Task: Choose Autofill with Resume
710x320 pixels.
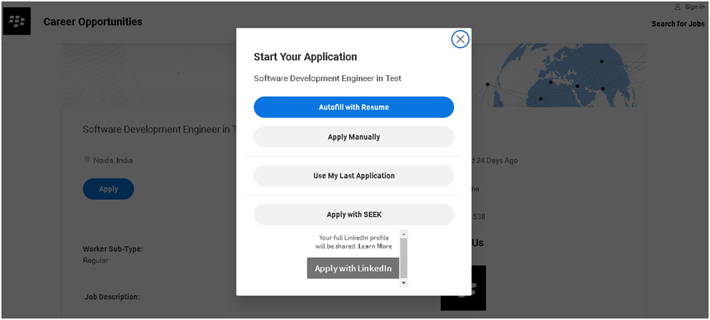Action: click(354, 107)
